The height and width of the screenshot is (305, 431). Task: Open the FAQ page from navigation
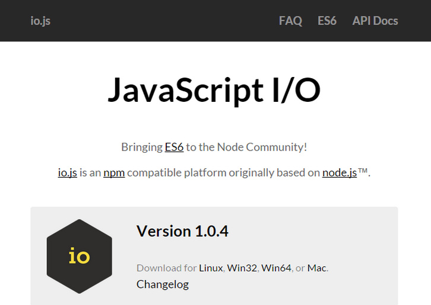point(290,21)
